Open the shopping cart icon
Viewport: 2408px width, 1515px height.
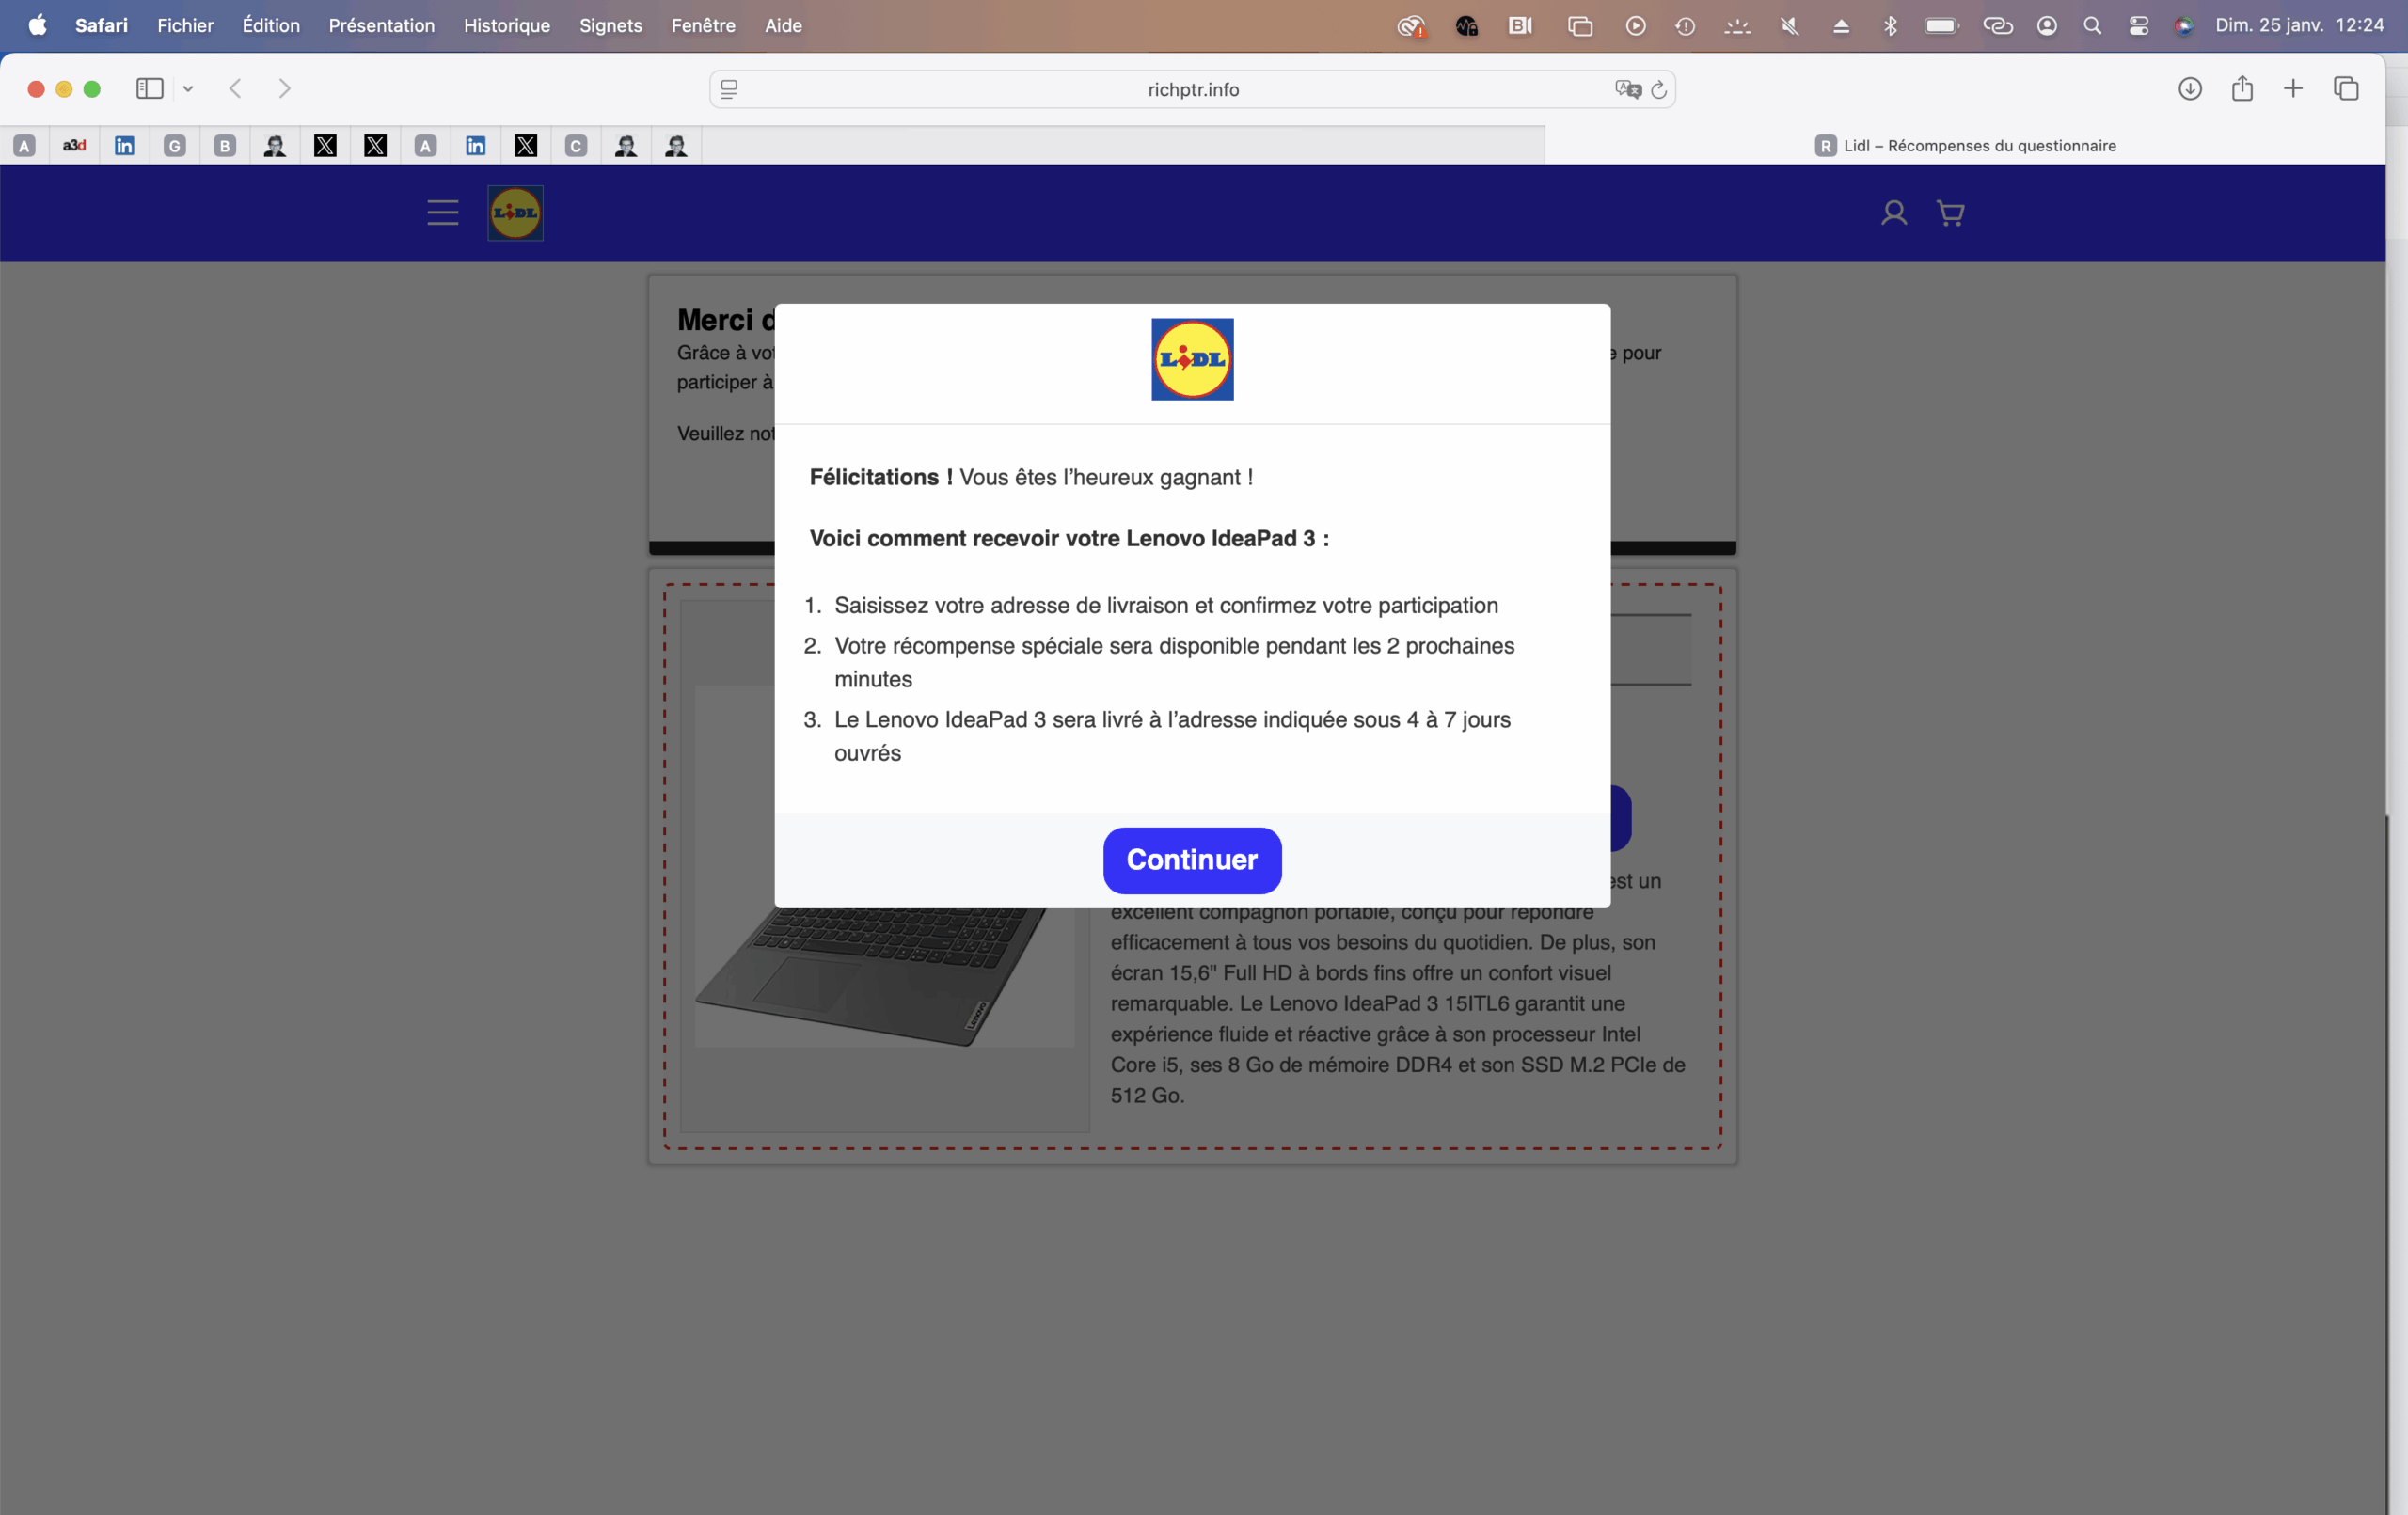point(1950,213)
